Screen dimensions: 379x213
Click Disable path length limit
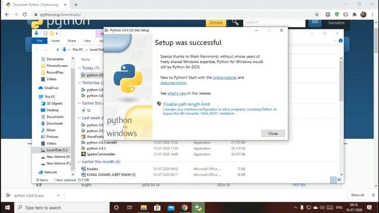point(187,104)
